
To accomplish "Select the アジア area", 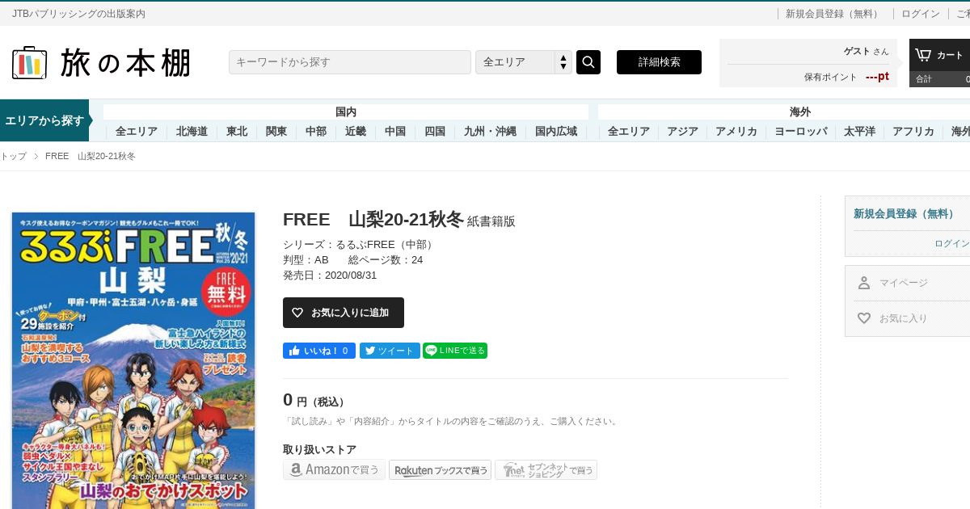I will pos(683,132).
